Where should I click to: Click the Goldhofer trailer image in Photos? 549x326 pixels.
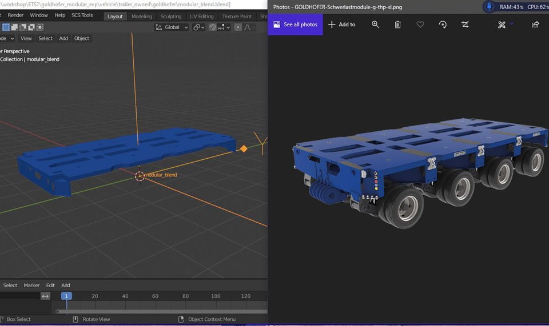[x=420, y=173]
